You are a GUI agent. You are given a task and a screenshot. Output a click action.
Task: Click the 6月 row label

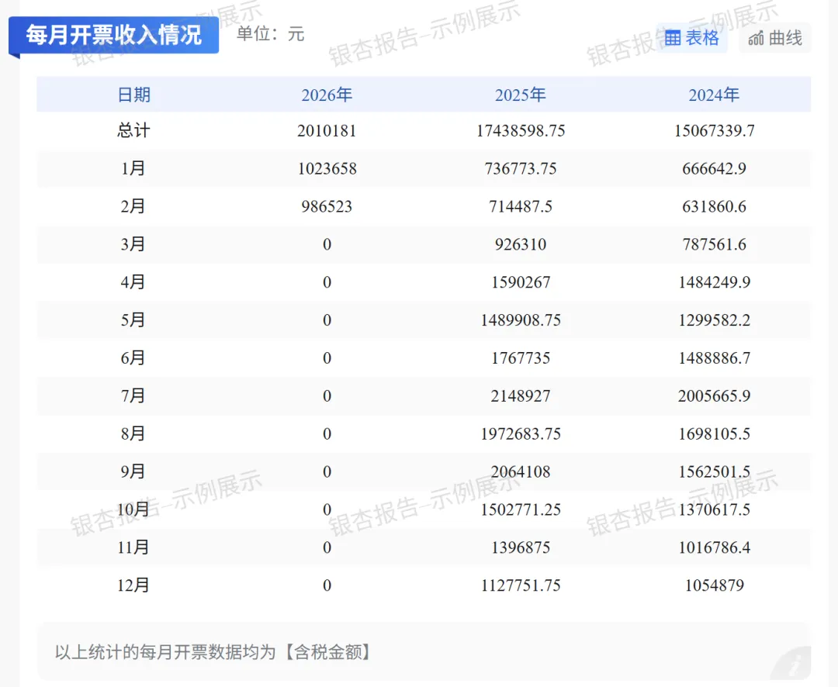coord(133,358)
